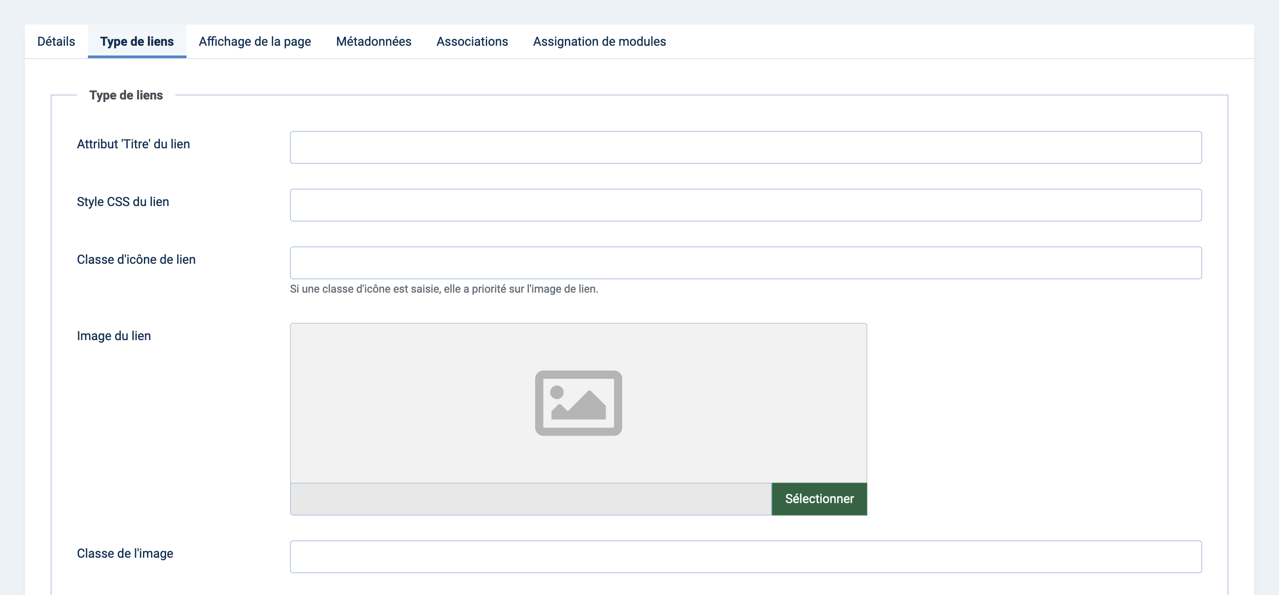Viewport: 1279px width, 595px height.
Task: Click the image path field beside Sélectionner
Action: (530, 499)
